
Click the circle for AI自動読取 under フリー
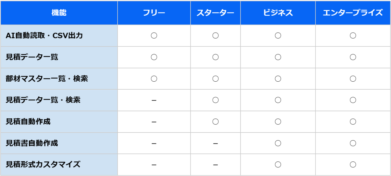154,36
